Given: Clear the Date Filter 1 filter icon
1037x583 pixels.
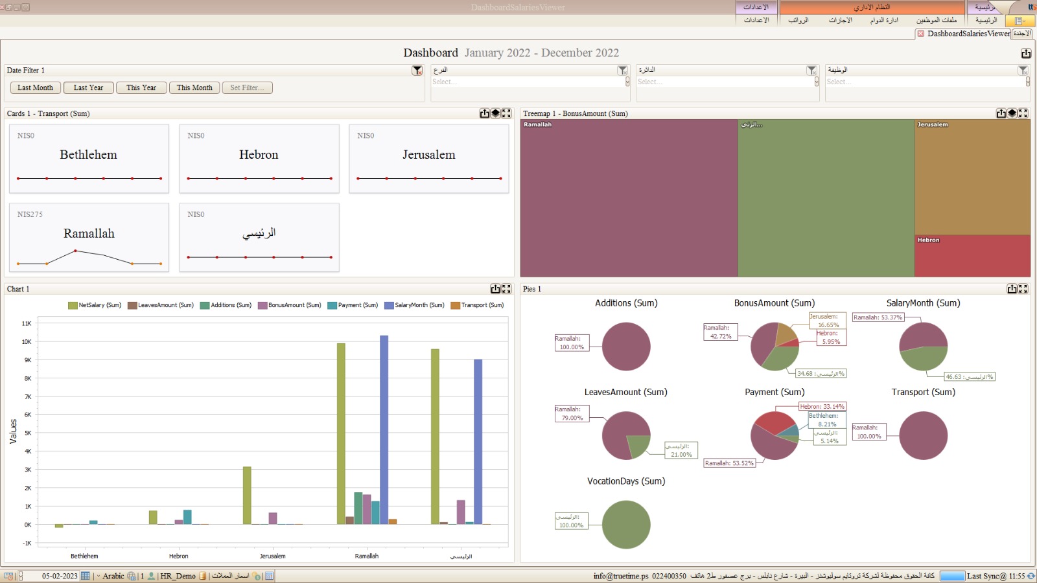Looking at the screenshot, I should 417,71.
